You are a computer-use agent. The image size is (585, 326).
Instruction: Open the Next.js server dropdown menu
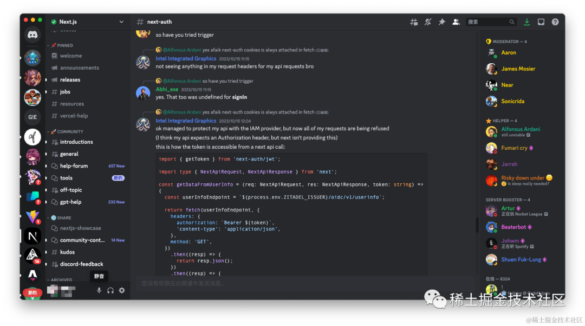tap(121, 22)
